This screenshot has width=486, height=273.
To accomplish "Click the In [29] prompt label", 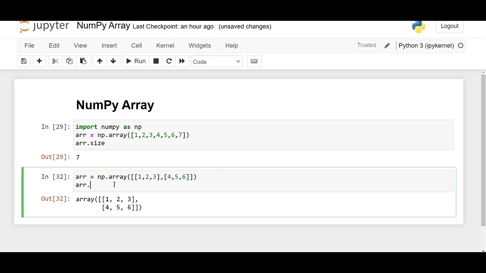I will pos(55,127).
